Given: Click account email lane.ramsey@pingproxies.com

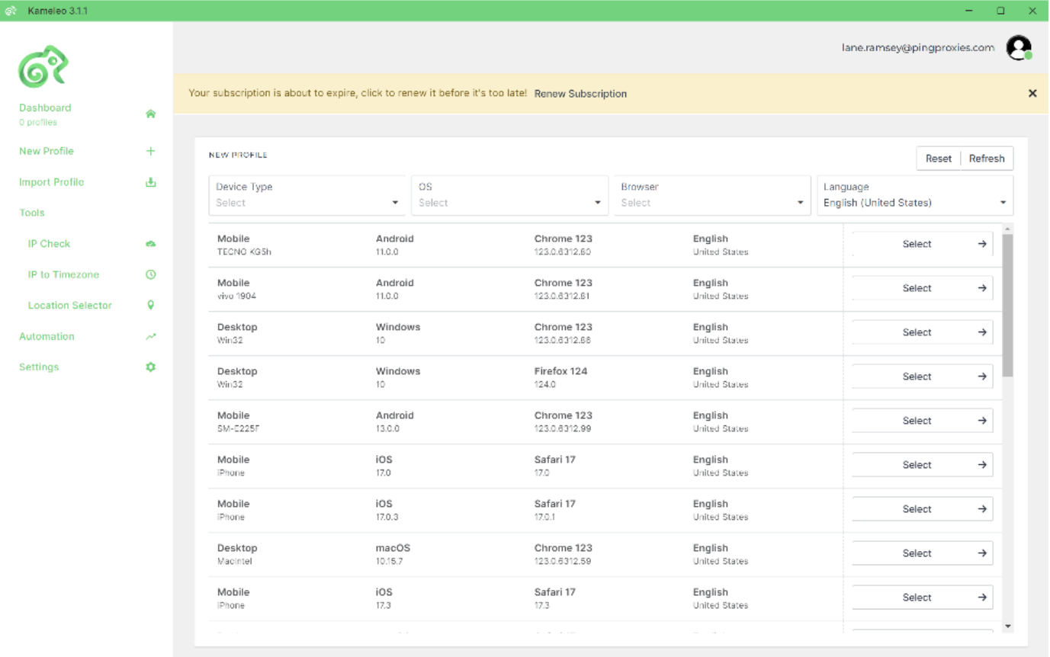Looking at the screenshot, I should tap(918, 47).
